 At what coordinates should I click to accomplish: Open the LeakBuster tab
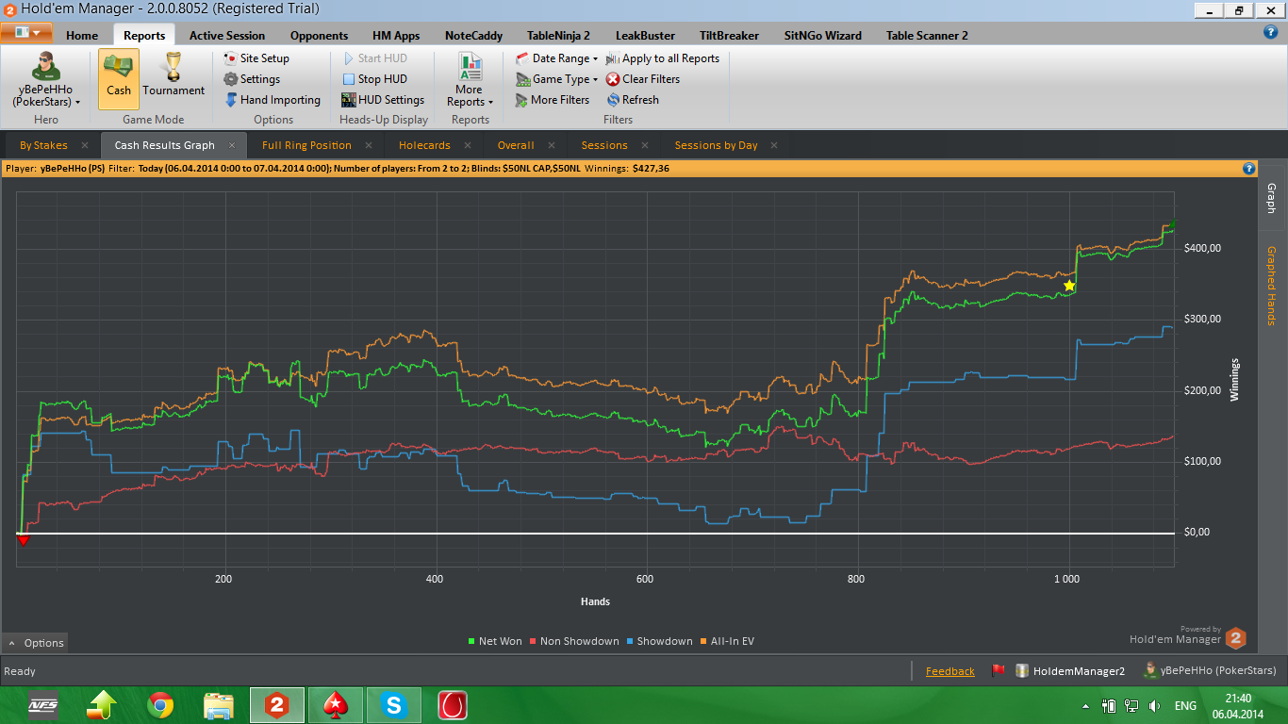click(645, 35)
